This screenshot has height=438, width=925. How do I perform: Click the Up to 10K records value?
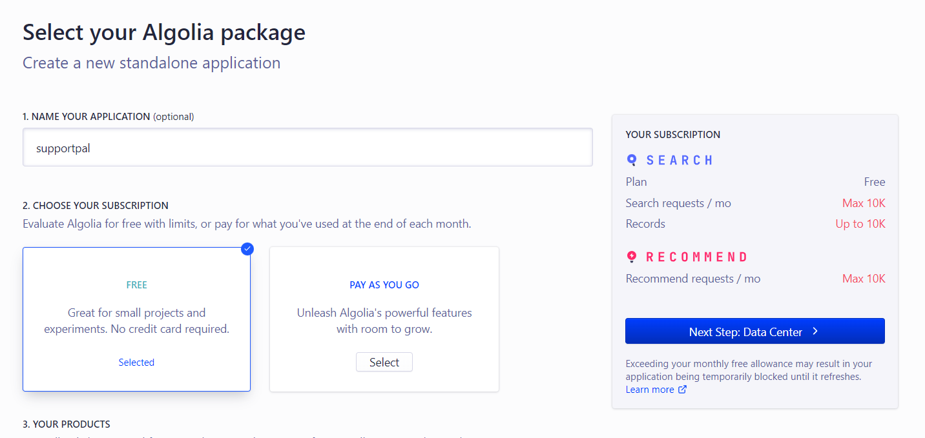click(x=860, y=224)
